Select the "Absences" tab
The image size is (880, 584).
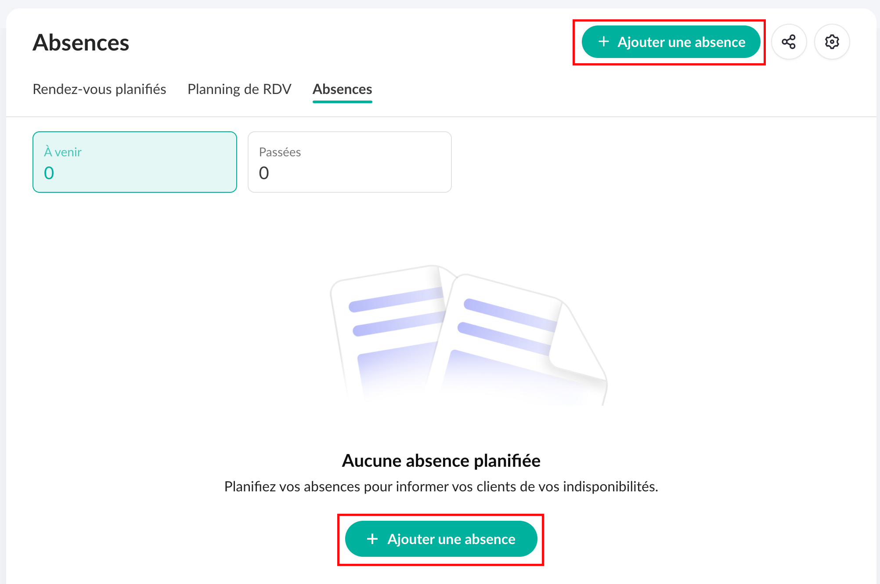[342, 89]
